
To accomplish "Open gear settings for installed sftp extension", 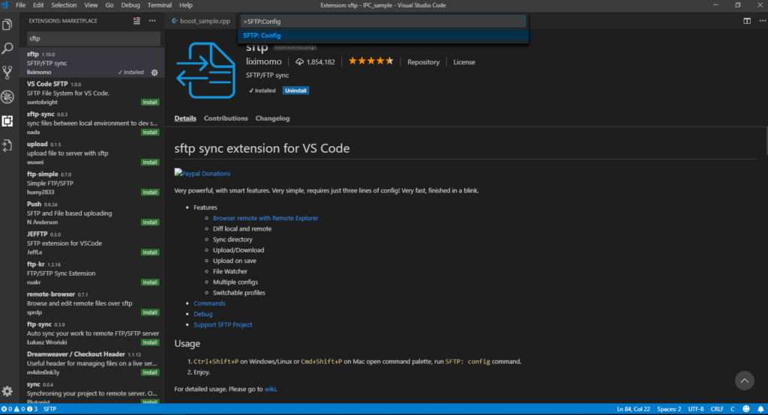I will pos(154,73).
